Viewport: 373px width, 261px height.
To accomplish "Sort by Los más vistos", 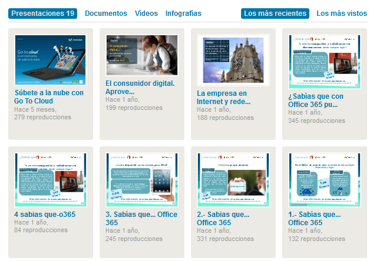I will click(341, 13).
